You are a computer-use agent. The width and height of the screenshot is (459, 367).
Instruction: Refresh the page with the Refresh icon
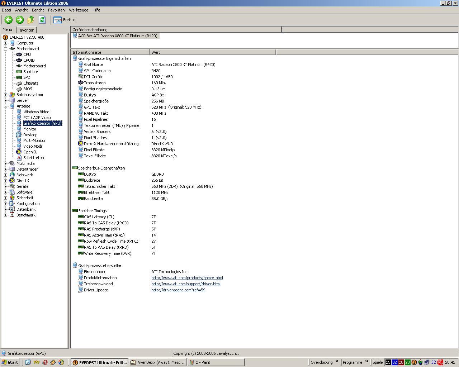[x=42, y=20]
